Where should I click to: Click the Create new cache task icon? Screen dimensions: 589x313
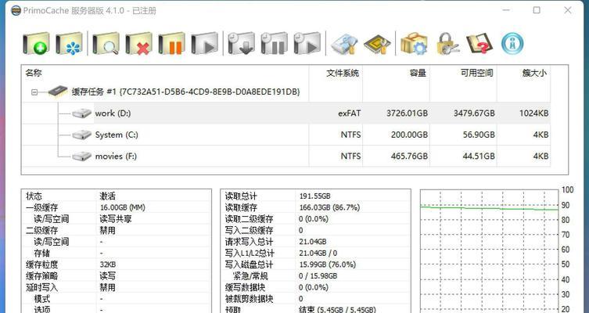[36, 44]
